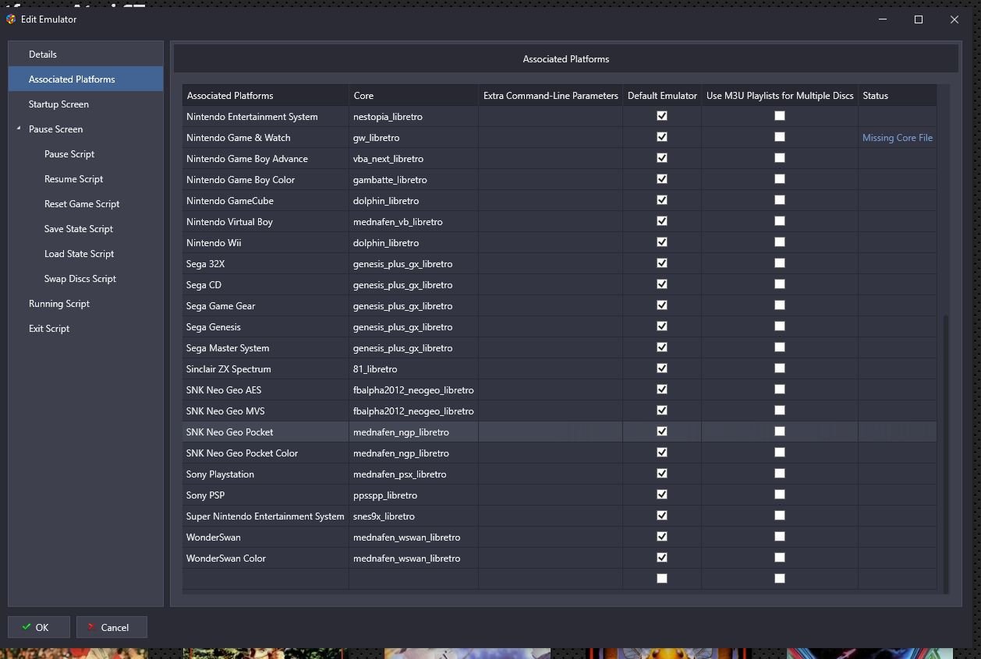Discard changes with the Cancel button
The width and height of the screenshot is (981, 659).
pos(112,627)
